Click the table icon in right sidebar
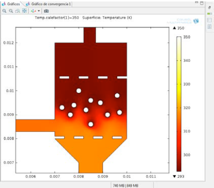214x188 pixels. 210,26
